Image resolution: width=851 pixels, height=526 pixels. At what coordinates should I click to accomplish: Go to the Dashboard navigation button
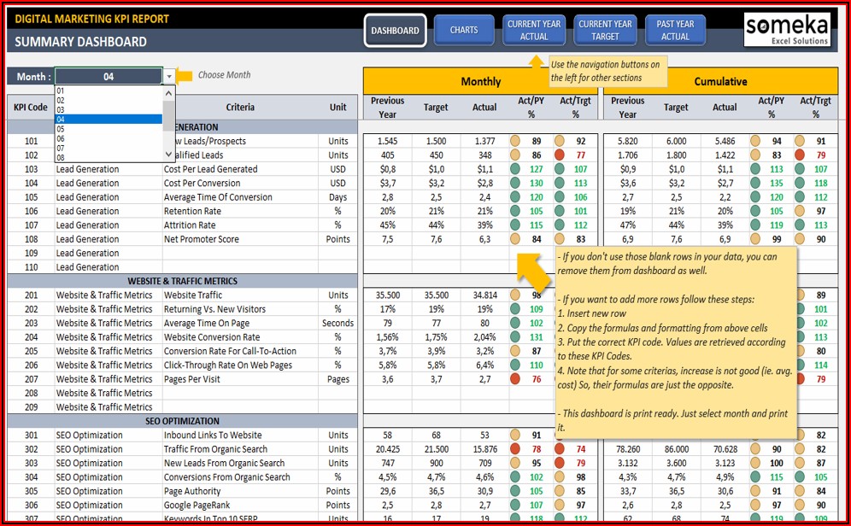tap(395, 31)
